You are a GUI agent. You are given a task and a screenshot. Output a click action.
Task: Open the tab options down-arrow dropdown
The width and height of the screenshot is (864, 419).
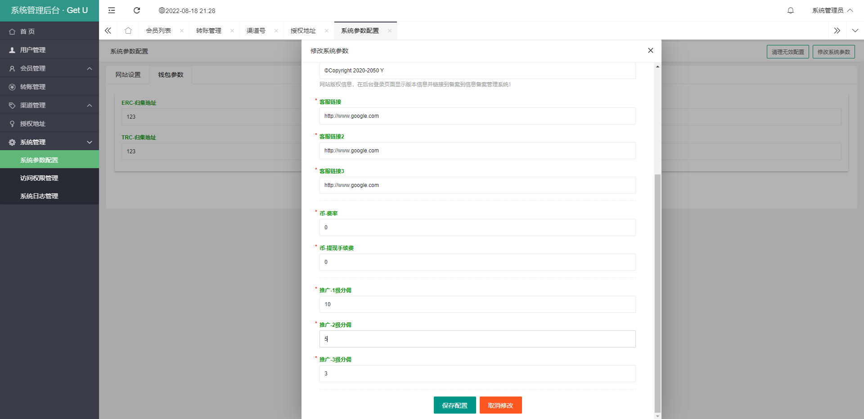pyautogui.click(x=855, y=30)
